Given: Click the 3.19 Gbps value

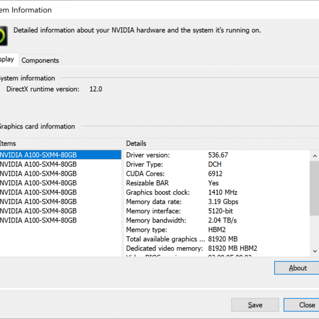Looking at the screenshot, I should (223, 202).
